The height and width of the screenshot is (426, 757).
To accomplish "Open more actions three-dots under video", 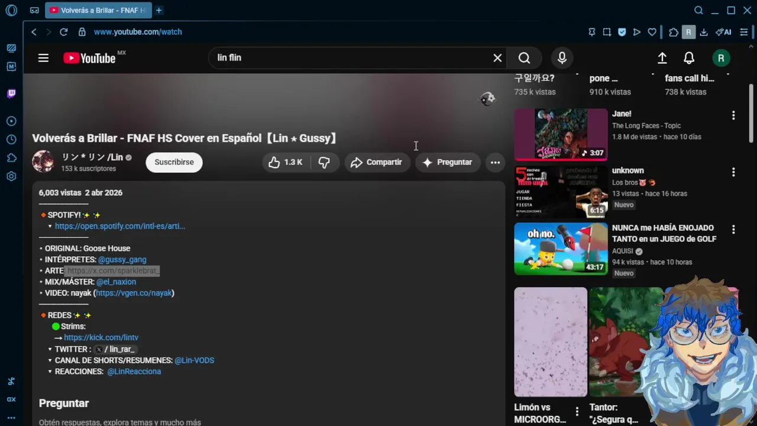I will [496, 162].
